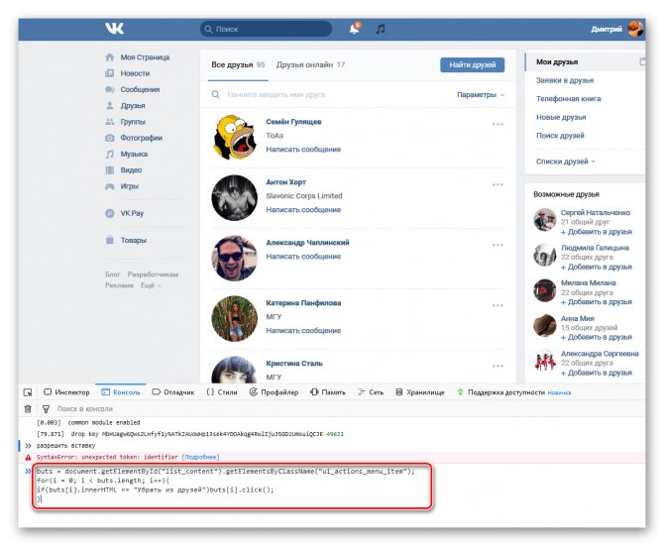Viewport: 664px width, 546px height.
Task: Open the Отладчик devtools tab
Action: tap(173, 392)
